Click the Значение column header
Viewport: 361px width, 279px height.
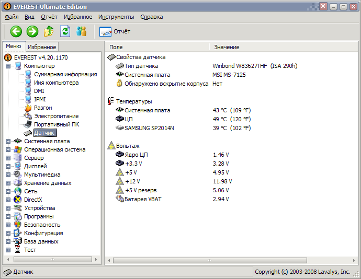click(x=284, y=47)
